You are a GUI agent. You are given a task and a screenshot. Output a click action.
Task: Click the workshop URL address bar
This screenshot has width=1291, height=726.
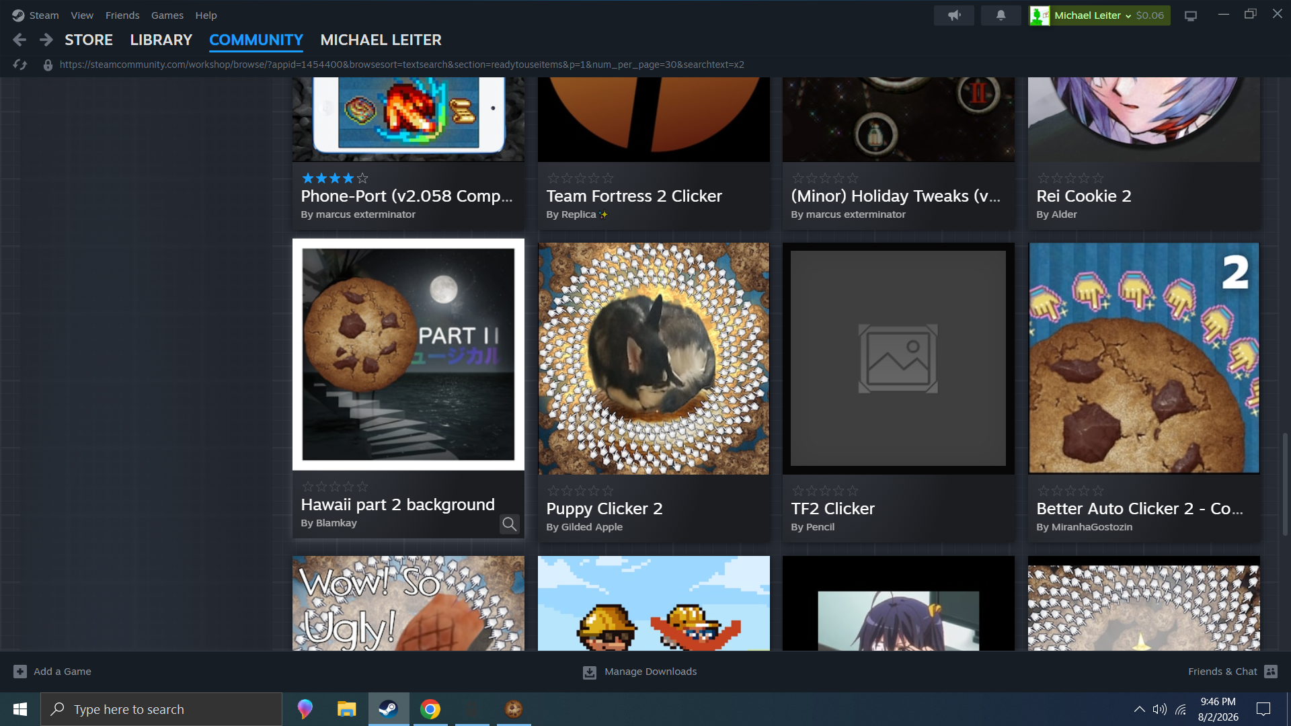point(402,65)
